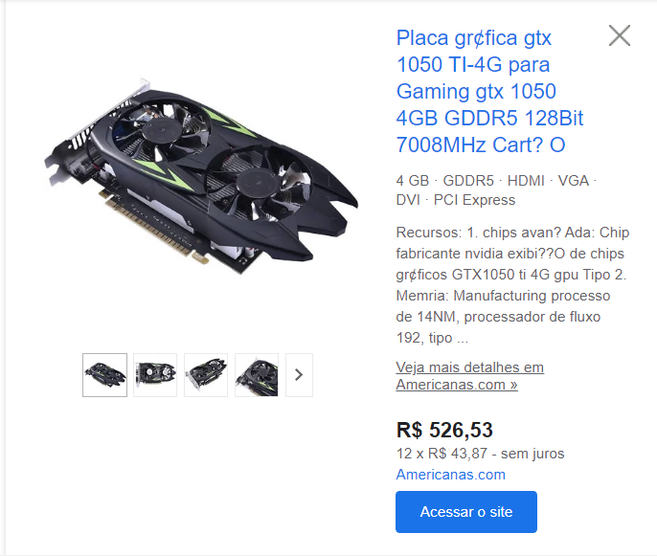
Task: Click the 4 GB GDDR5 specs line
Action: 496,190
